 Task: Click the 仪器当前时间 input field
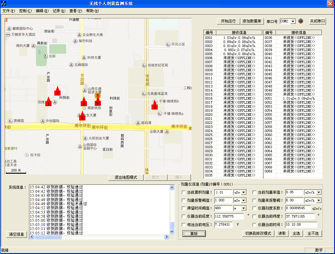tap(301, 225)
